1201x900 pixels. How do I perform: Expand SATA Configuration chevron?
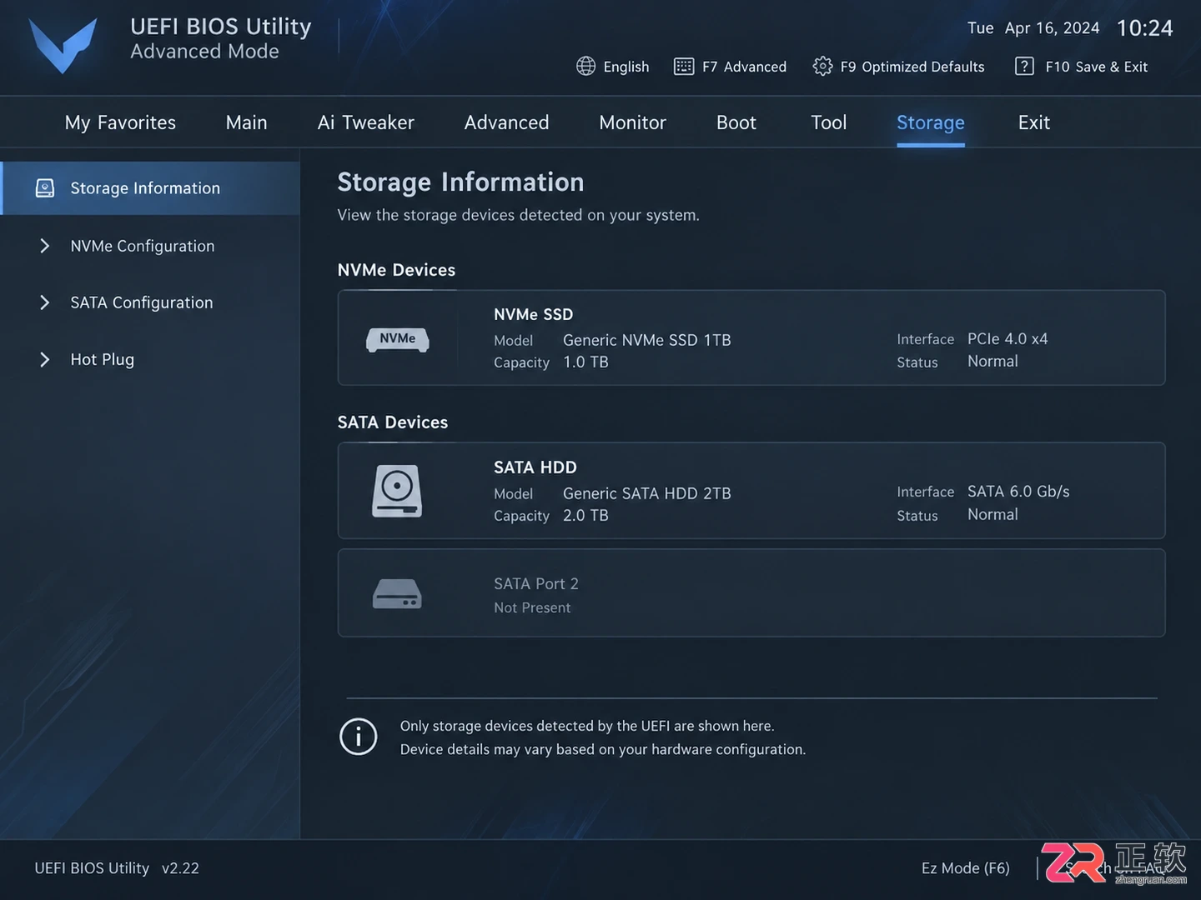[45, 302]
